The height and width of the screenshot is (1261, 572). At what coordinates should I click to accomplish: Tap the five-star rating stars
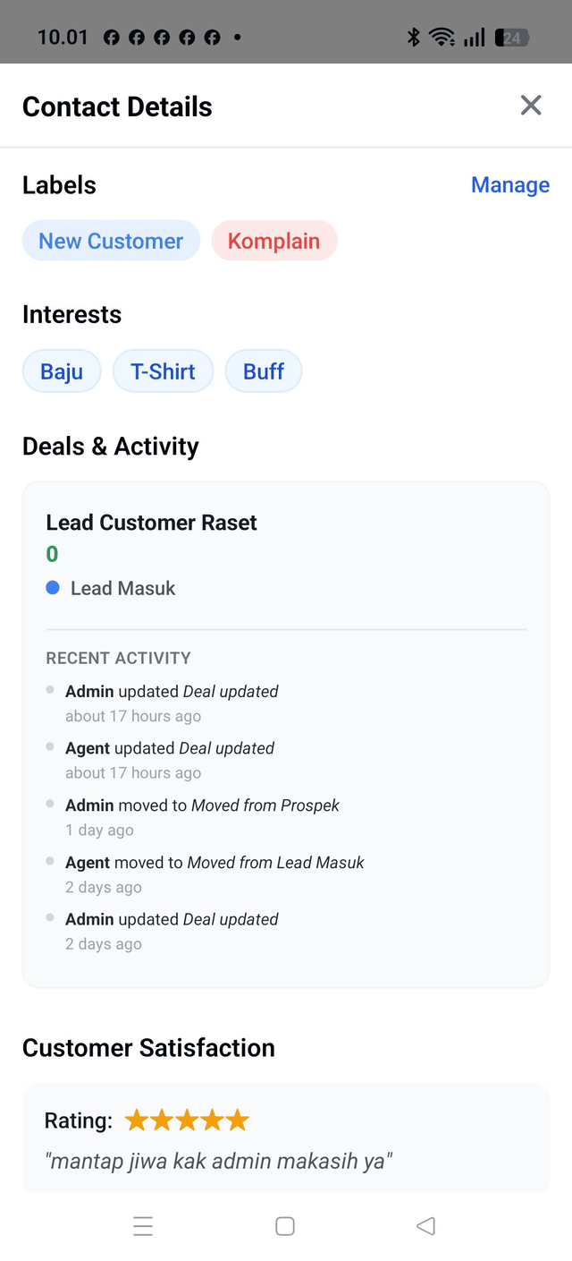click(187, 1120)
